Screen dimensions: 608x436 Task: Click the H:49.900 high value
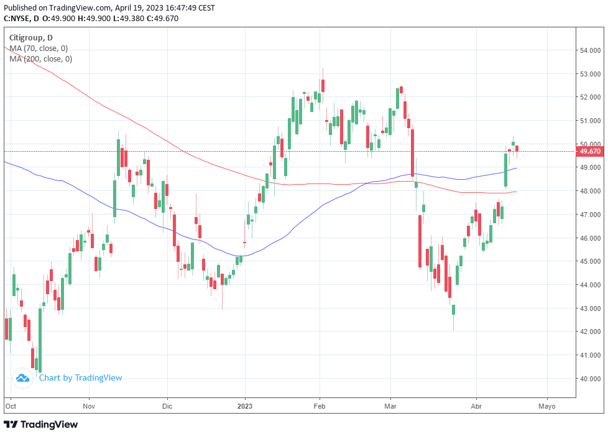[x=94, y=18]
